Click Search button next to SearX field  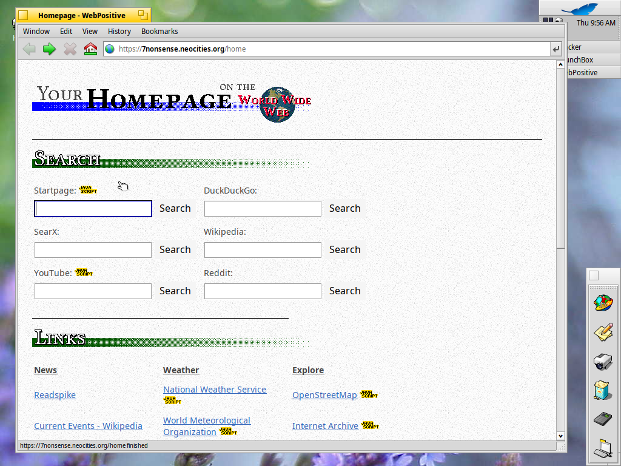(x=175, y=249)
